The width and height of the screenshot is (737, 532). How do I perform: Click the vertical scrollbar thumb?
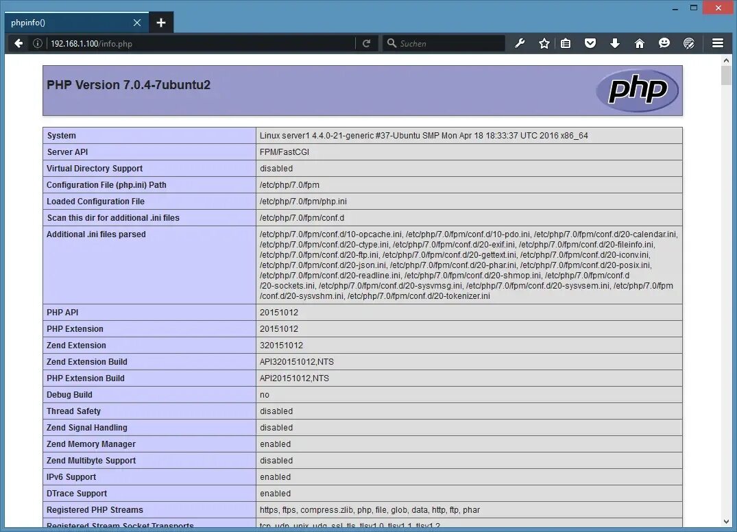pos(726,75)
